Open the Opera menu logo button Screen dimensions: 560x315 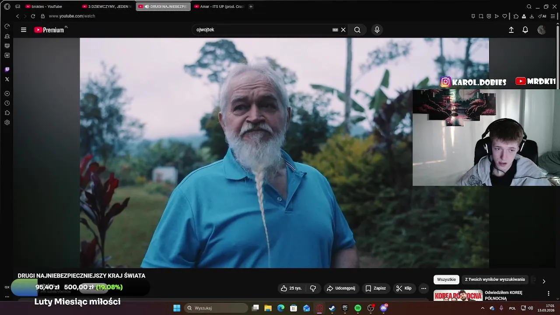pyautogui.click(x=7, y=7)
